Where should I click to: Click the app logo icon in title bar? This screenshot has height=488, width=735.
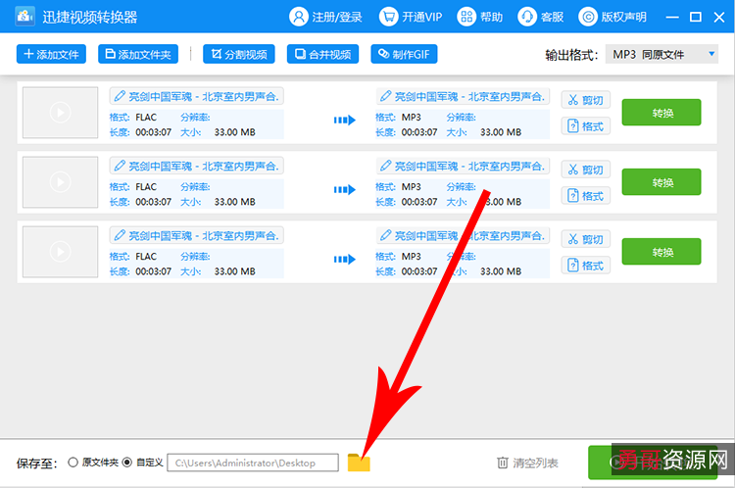point(24,17)
